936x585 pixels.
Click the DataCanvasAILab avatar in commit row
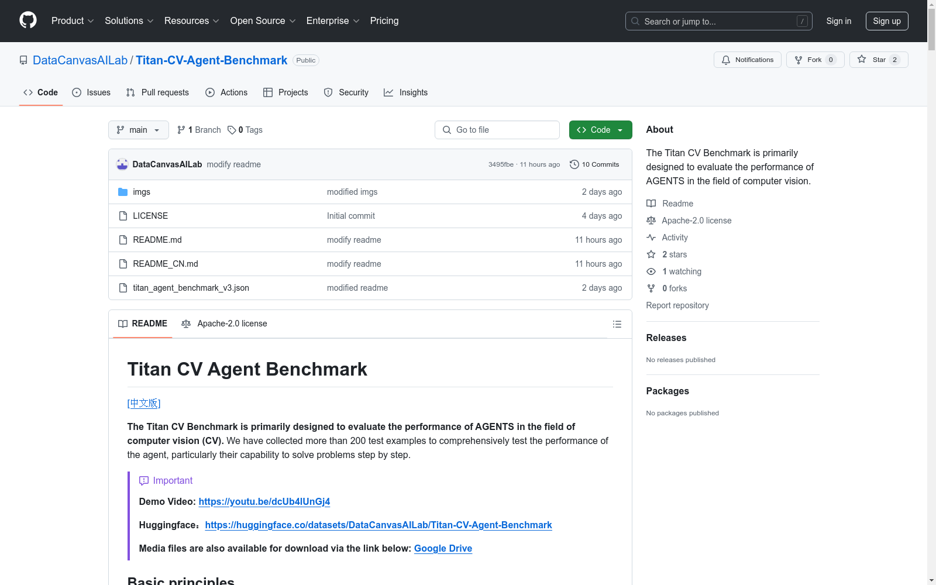(x=122, y=164)
